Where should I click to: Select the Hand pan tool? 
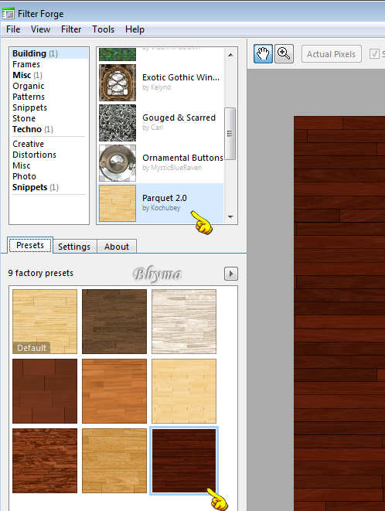263,54
